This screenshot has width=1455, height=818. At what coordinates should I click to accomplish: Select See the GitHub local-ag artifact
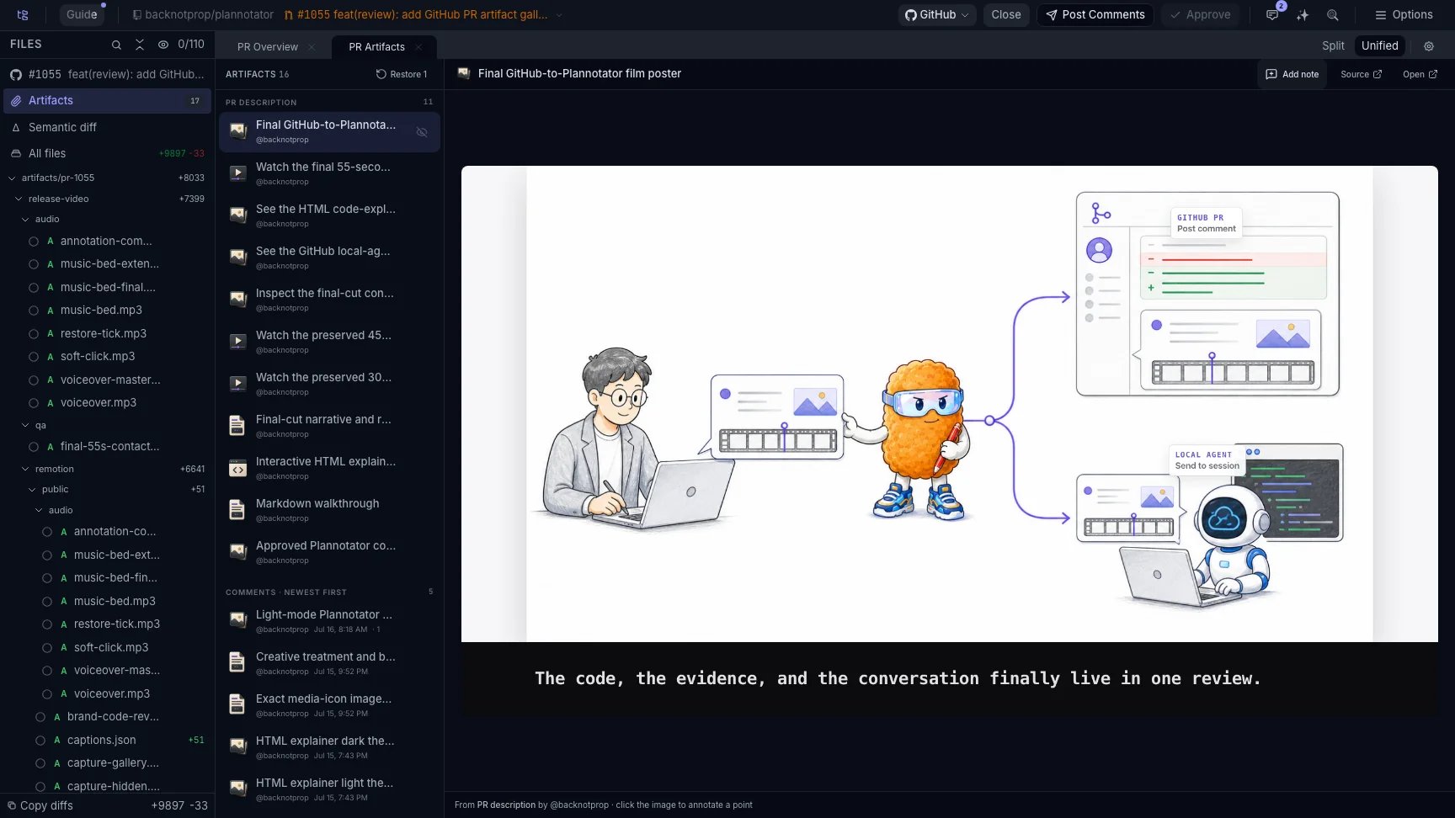329,258
